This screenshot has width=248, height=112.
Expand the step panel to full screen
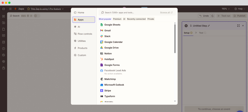(x=238, y=26)
